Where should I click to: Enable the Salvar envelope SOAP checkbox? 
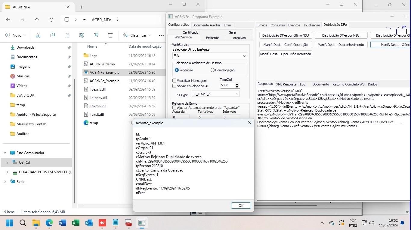pyautogui.click(x=174, y=86)
